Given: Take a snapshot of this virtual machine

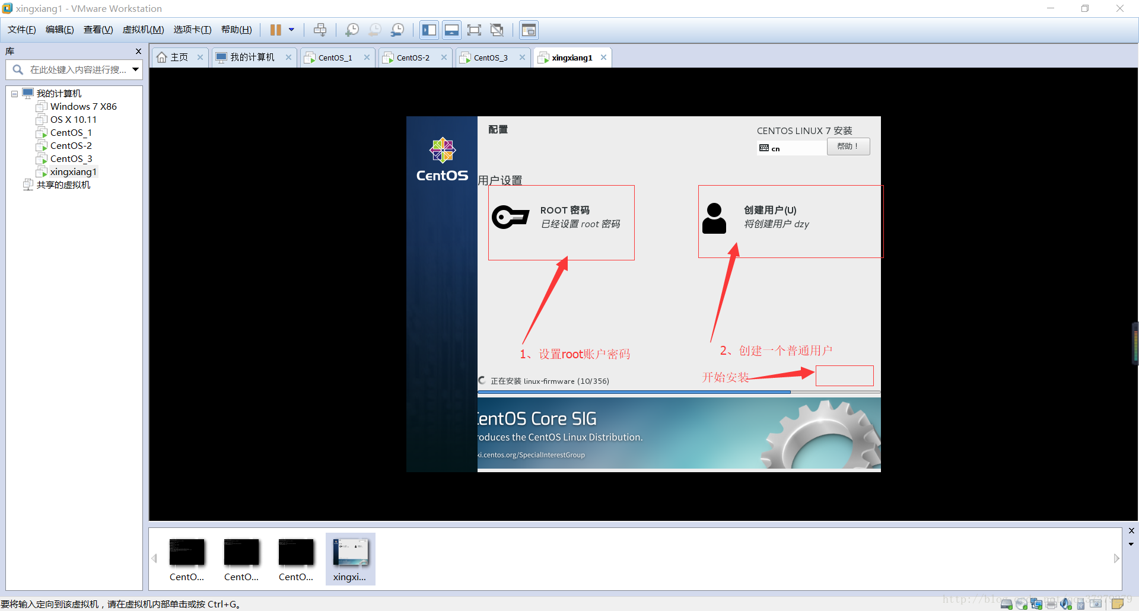Looking at the screenshot, I should tap(352, 30).
